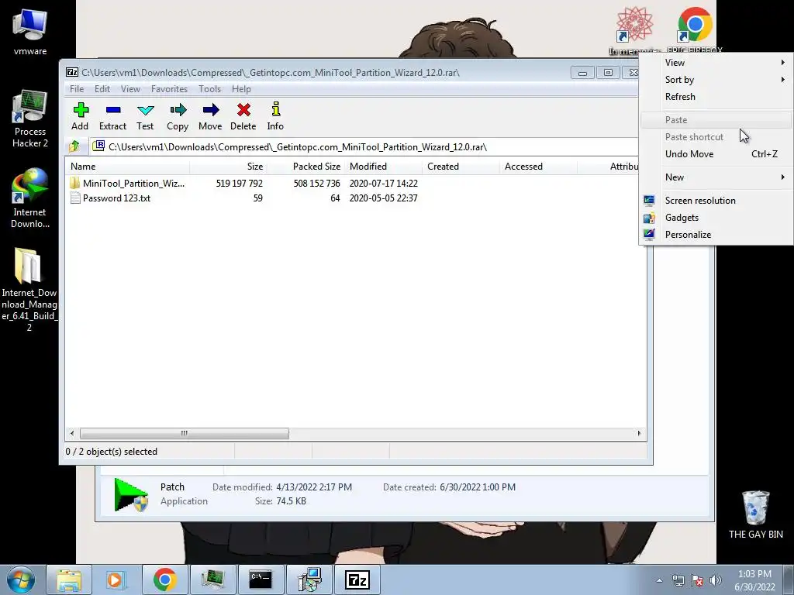Click the horizontal scrollbar thumb

[185, 433]
